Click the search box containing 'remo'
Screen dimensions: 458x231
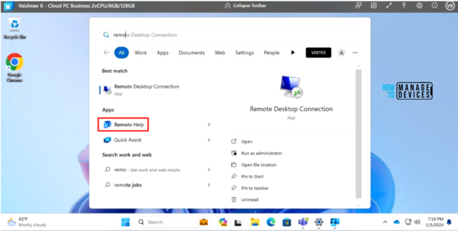click(x=231, y=35)
